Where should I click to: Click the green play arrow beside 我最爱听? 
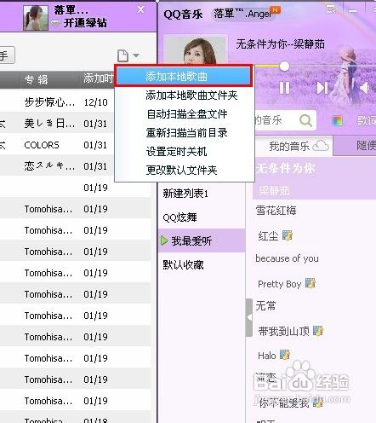(164, 240)
